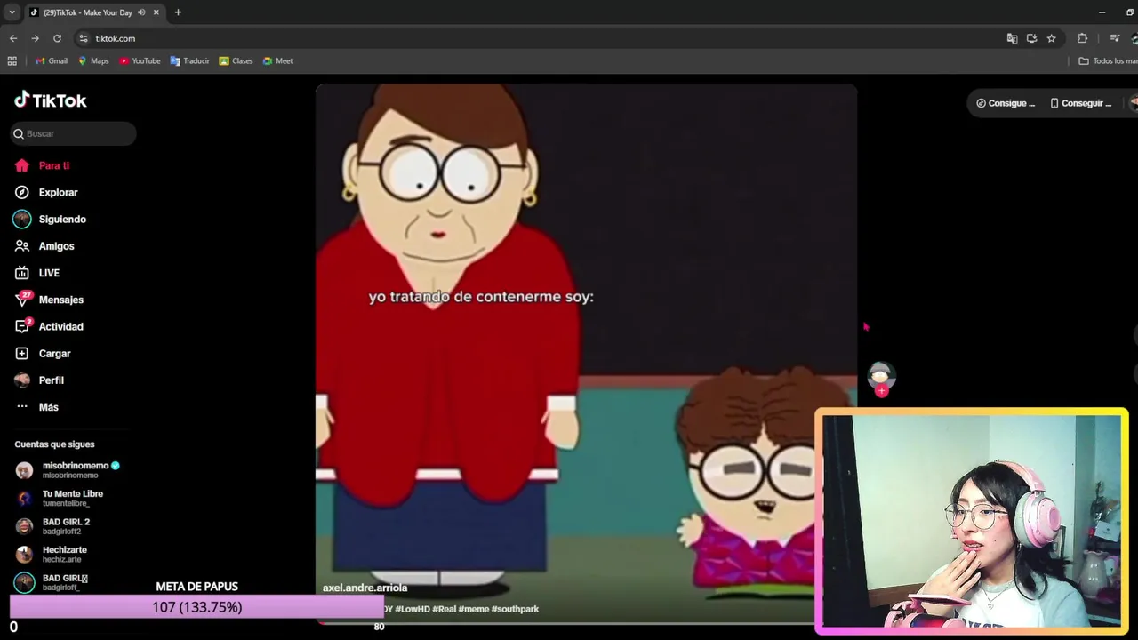Click the #southpark hashtag

tap(515, 609)
